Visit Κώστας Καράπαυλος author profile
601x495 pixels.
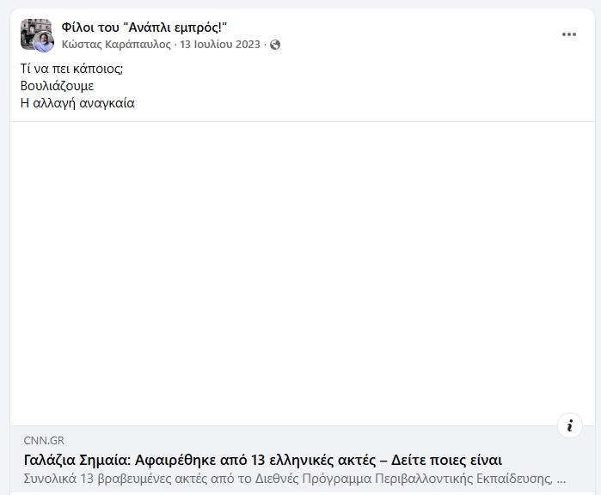(116, 45)
